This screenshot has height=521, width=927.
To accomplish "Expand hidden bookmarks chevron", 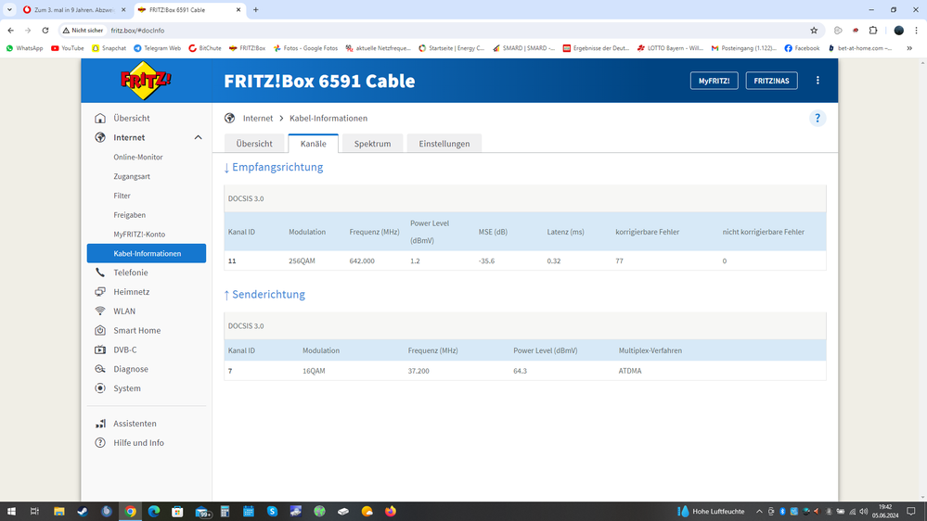I will pos(909,48).
